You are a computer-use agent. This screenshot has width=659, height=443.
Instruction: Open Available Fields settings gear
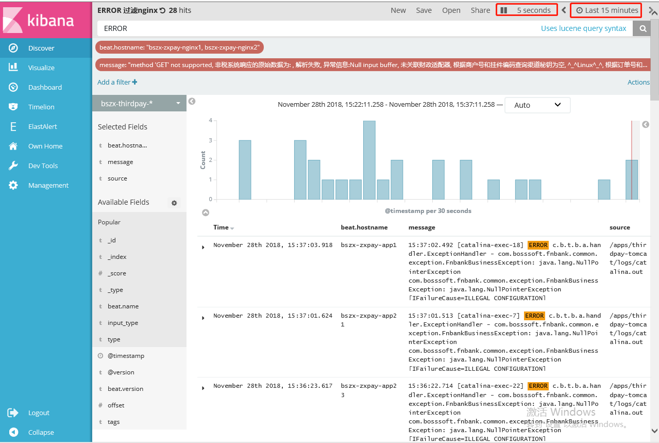point(174,203)
